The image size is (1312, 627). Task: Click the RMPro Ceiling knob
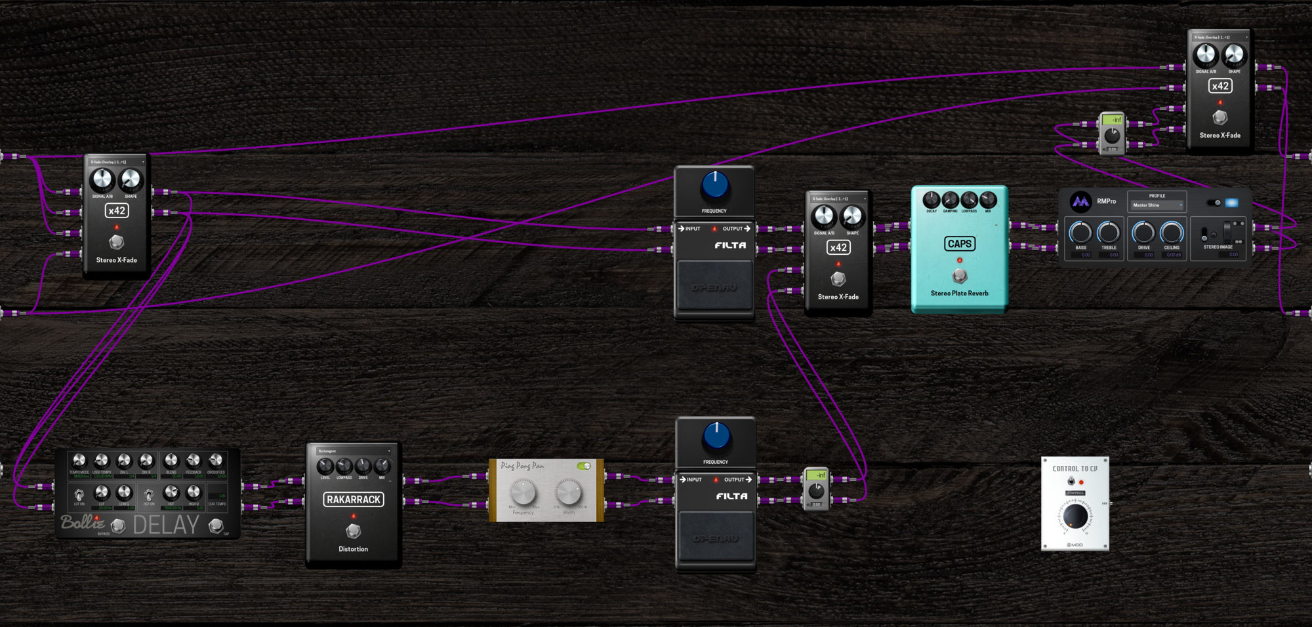pos(1172,233)
